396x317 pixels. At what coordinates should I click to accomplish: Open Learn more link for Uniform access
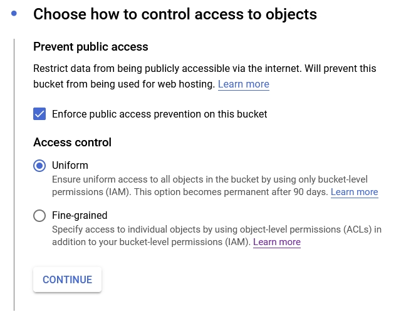pyautogui.click(x=354, y=192)
